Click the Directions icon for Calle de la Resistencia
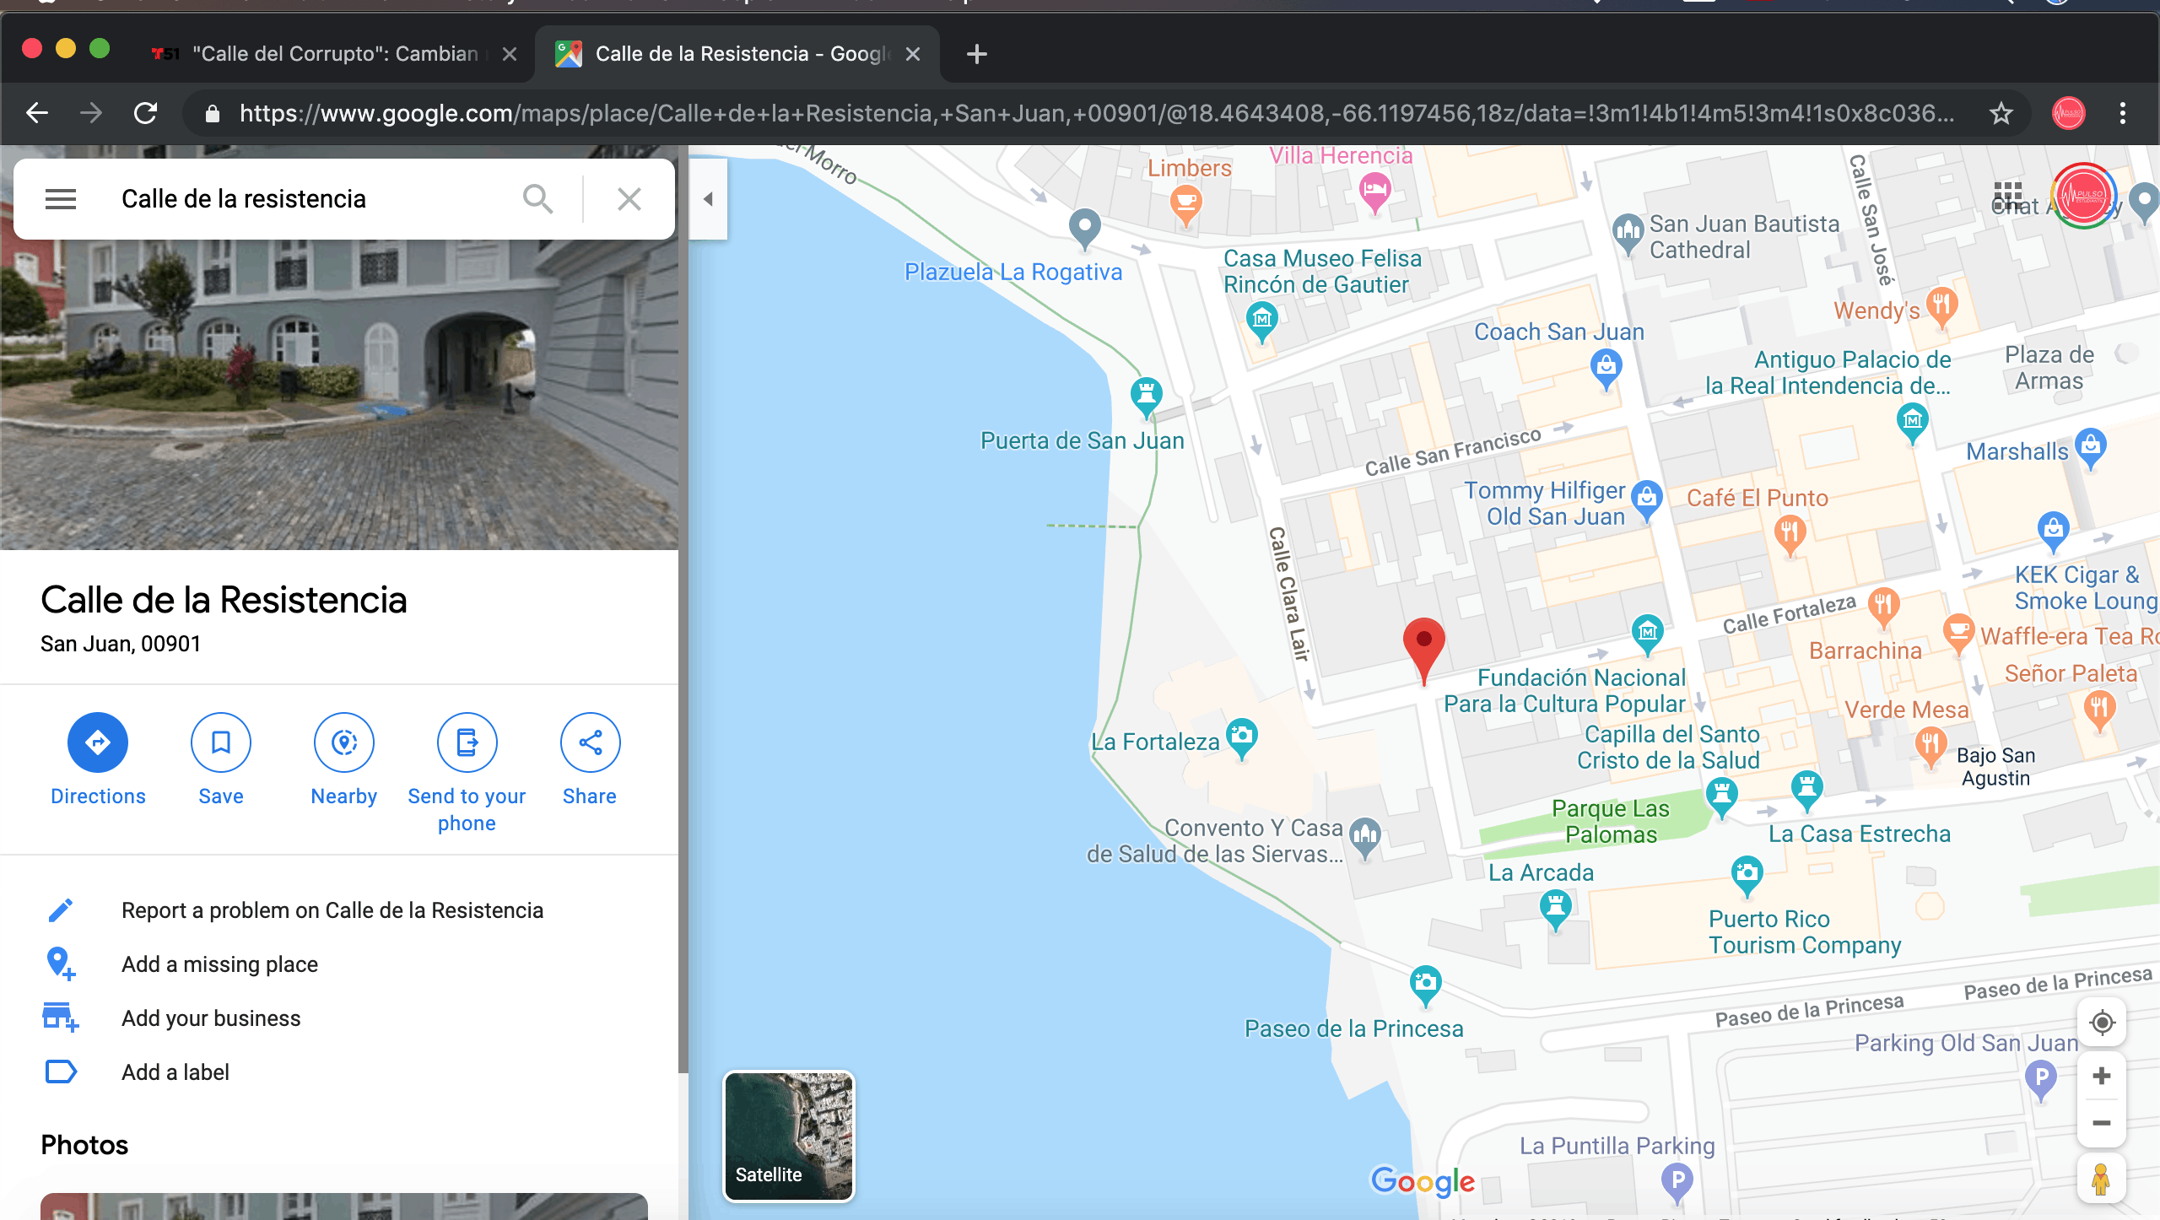The height and width of the screenshot is (1220, 2160). point(96,742)
